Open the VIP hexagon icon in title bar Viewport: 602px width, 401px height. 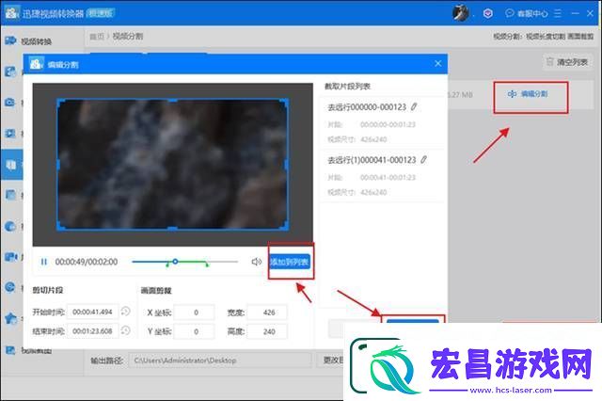pyautogui.click(x=487, y=13)
